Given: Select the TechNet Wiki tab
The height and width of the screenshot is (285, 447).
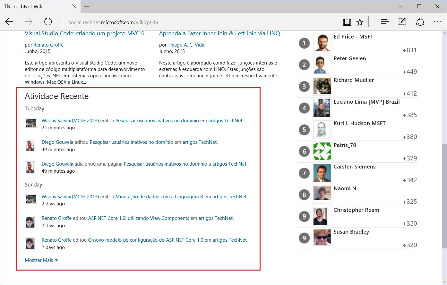Looking at the screenshot, I should coord(40,6).
